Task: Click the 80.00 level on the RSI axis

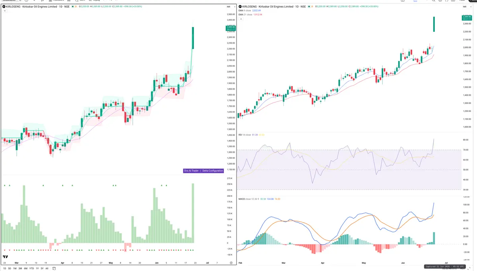Action: 465,140
